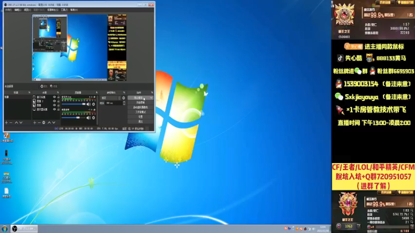415x233 pixels.
Task: Select the scene entry in Scenes list
Action: click(18, 97)
